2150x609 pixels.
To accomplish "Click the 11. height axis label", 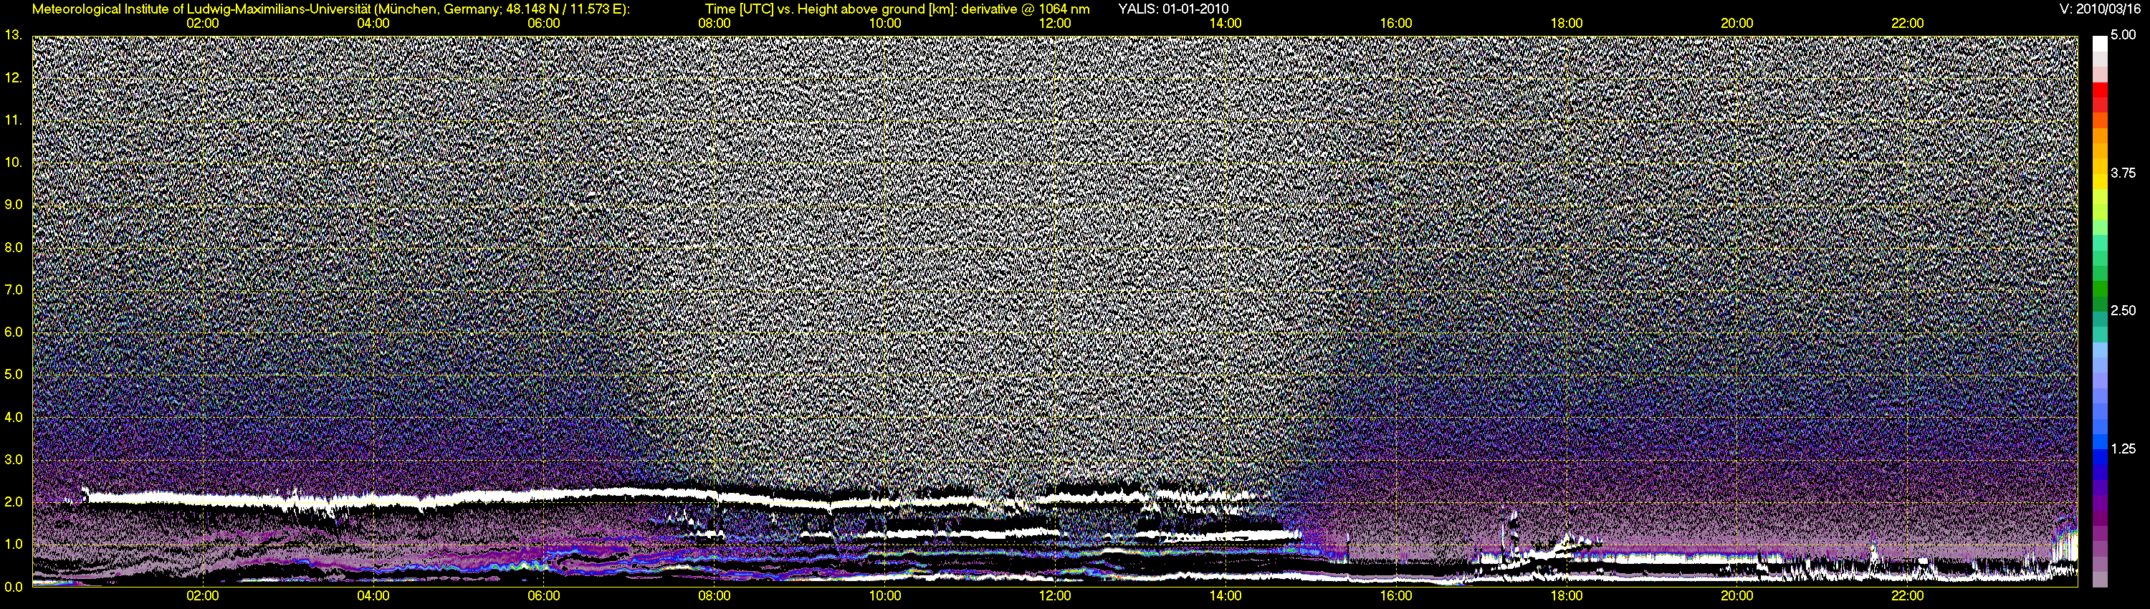I will coord(14,120).
